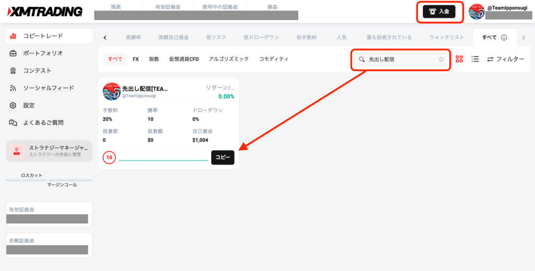Click the green slider line on strategy card
The height and width of the screenshot is (271, 535).
tap(164, 160)
